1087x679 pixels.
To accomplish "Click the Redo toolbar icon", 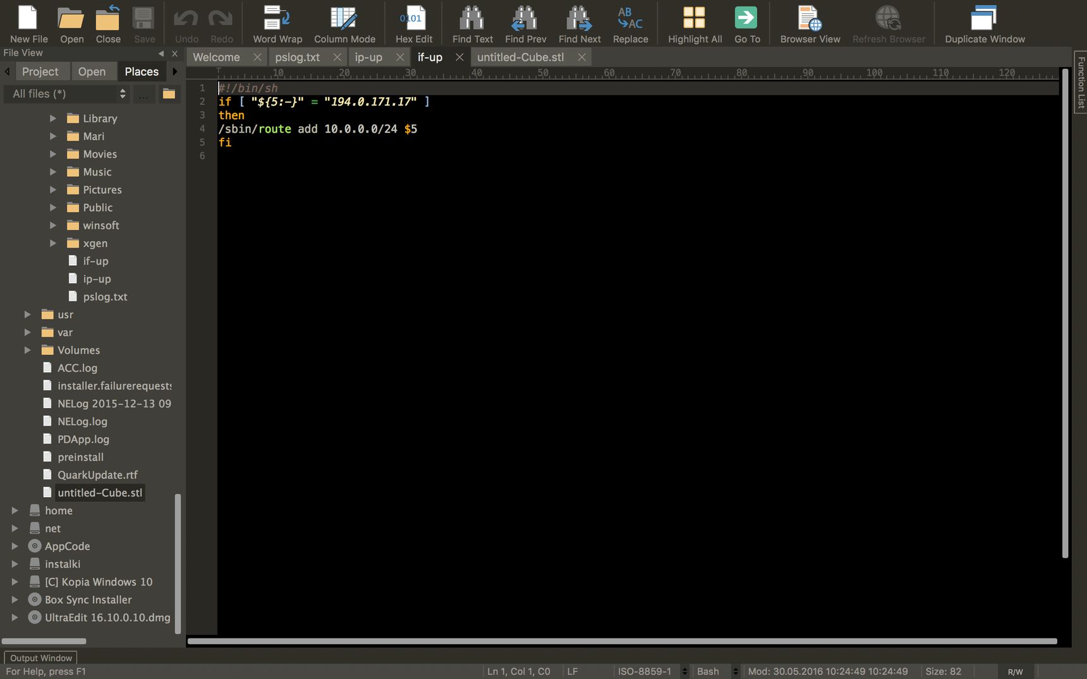I will 221,24.
